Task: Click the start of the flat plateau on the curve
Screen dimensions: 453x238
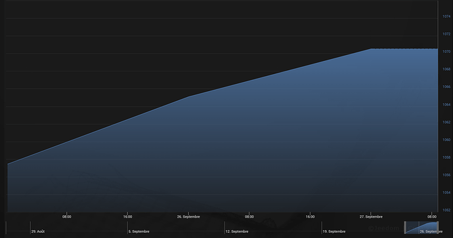Action: click(371, 49)
